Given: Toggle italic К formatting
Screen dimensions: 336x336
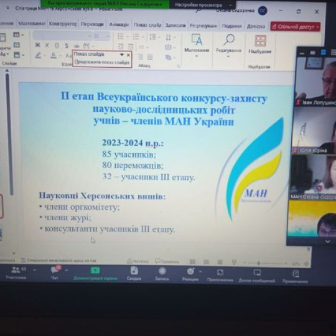Looking at the screenshot, I should [47, 45].
